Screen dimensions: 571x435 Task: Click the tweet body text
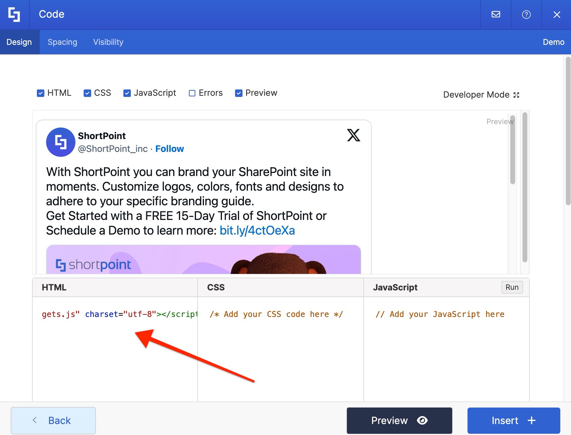pyautogui.click(x=195, y=201)
